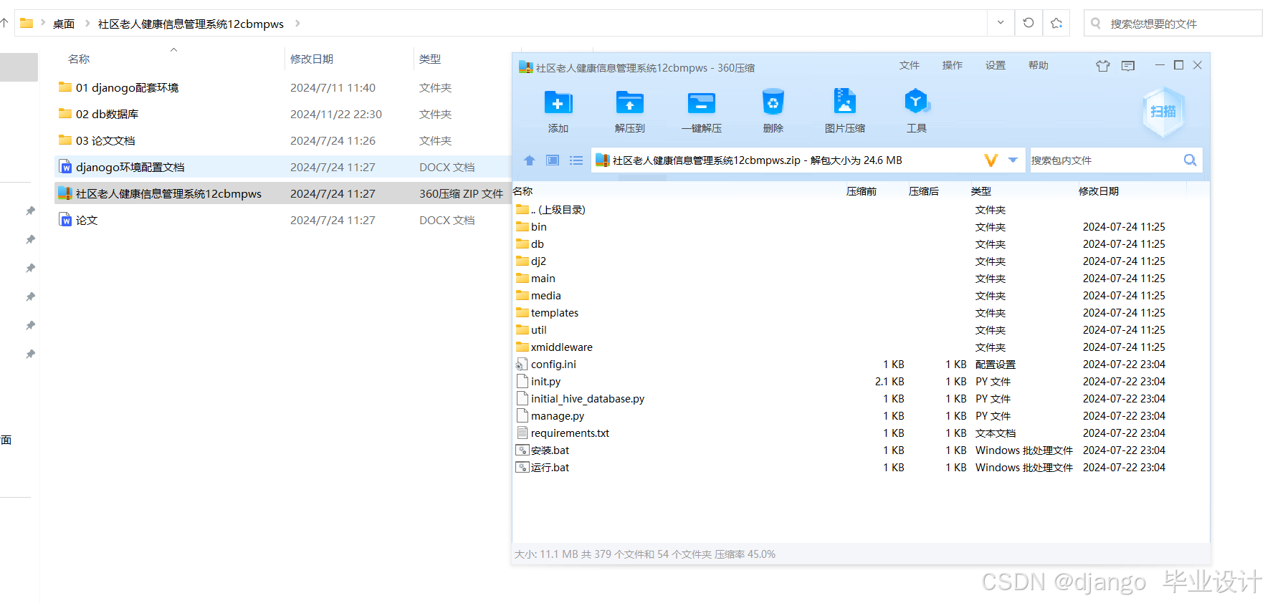This screenshot has width=1265, height=603.
Task: Click the feedback message icon in the 360压缩 title bar
Action: tap(1128, 66)
